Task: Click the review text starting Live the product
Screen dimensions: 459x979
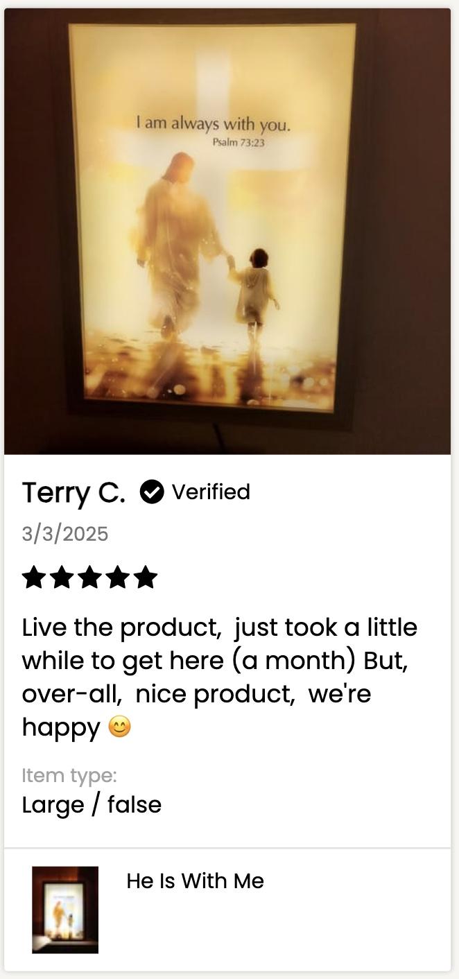Action: click(x=220, y=677)
